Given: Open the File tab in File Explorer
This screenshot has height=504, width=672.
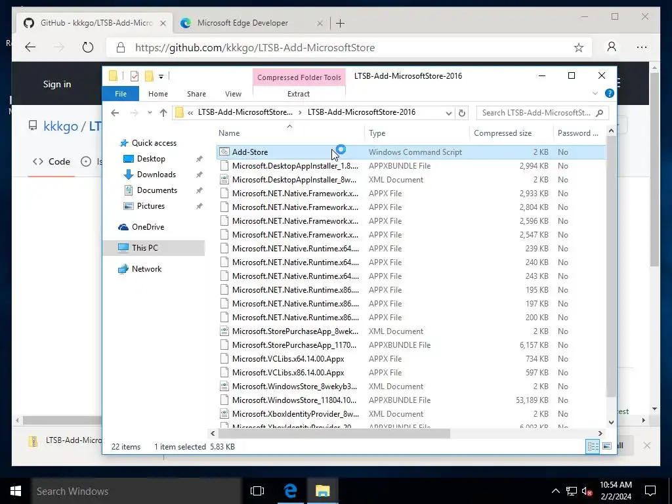Looking at the screenshot, I should click(x=121, y=93).
